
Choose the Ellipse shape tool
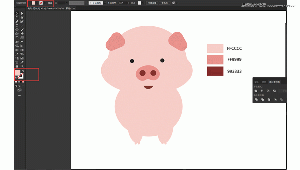17,30
